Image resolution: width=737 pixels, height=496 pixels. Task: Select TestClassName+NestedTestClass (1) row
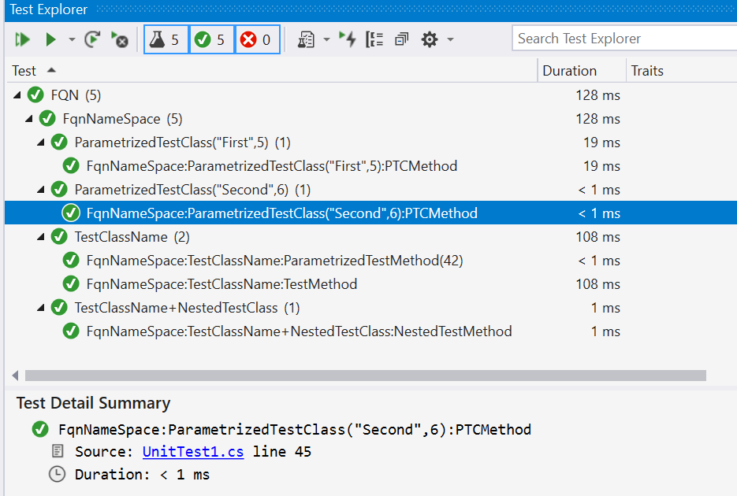(370, 308)
